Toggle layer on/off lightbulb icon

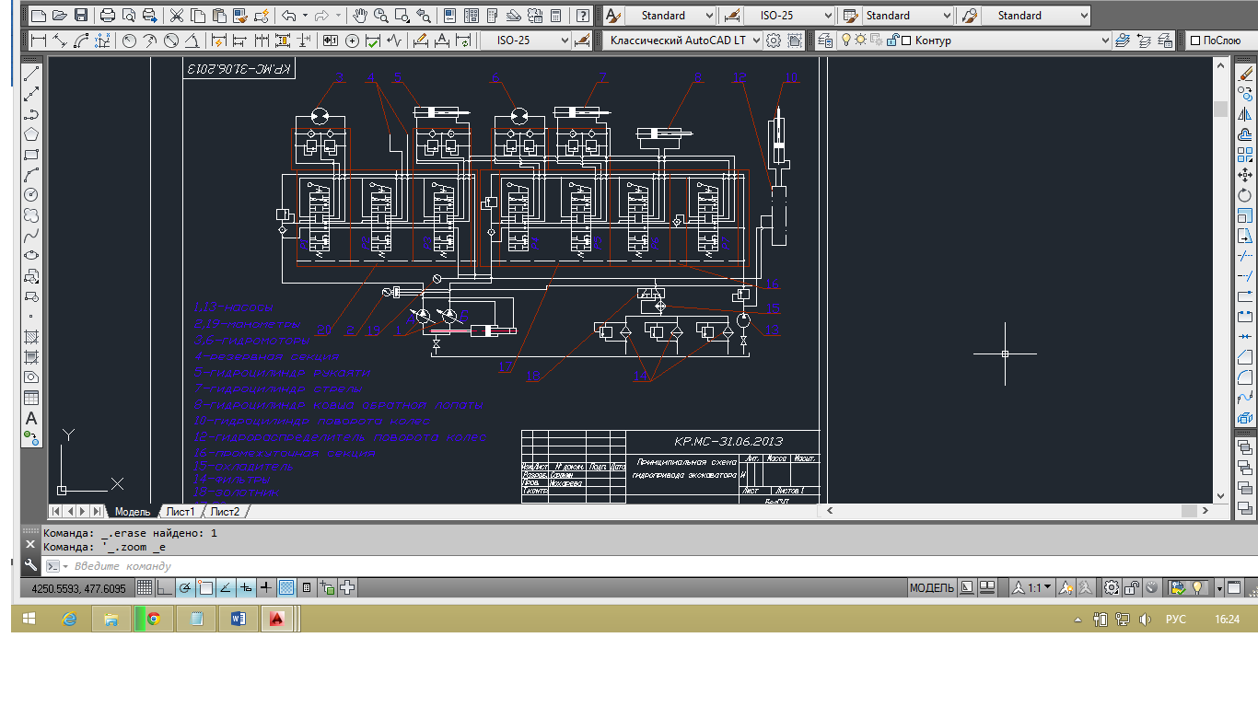[845, 41]
